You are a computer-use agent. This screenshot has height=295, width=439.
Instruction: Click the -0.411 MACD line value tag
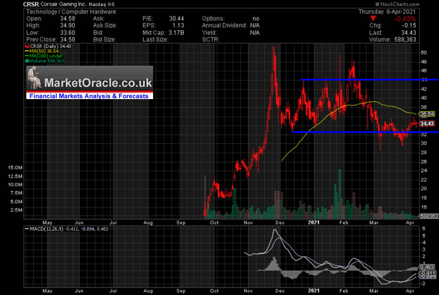pyautogui.click(x=427, y=273)
